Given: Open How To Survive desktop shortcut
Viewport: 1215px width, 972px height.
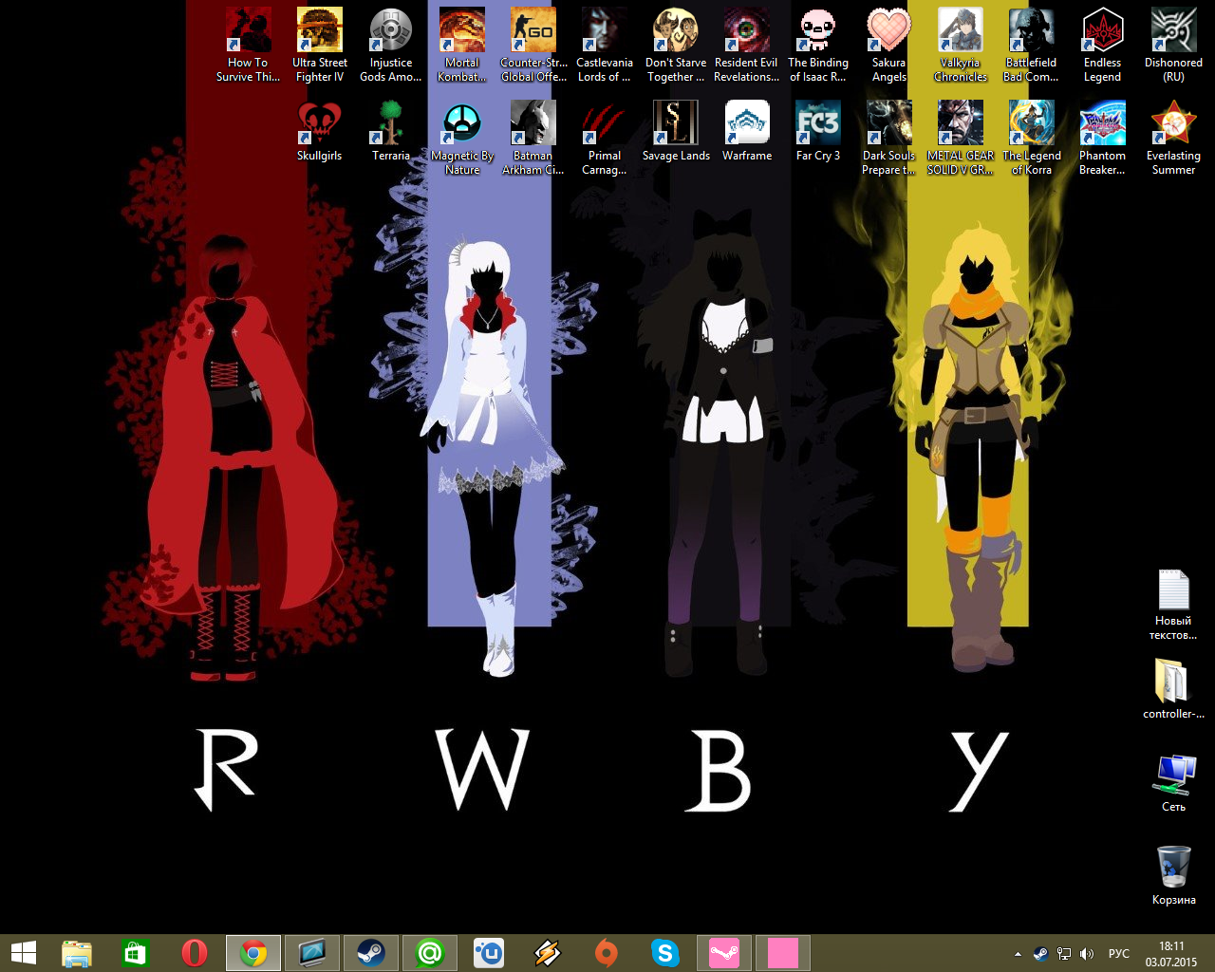Looking at the screenshot, I should pyautogui.click(x=248, y=46).
